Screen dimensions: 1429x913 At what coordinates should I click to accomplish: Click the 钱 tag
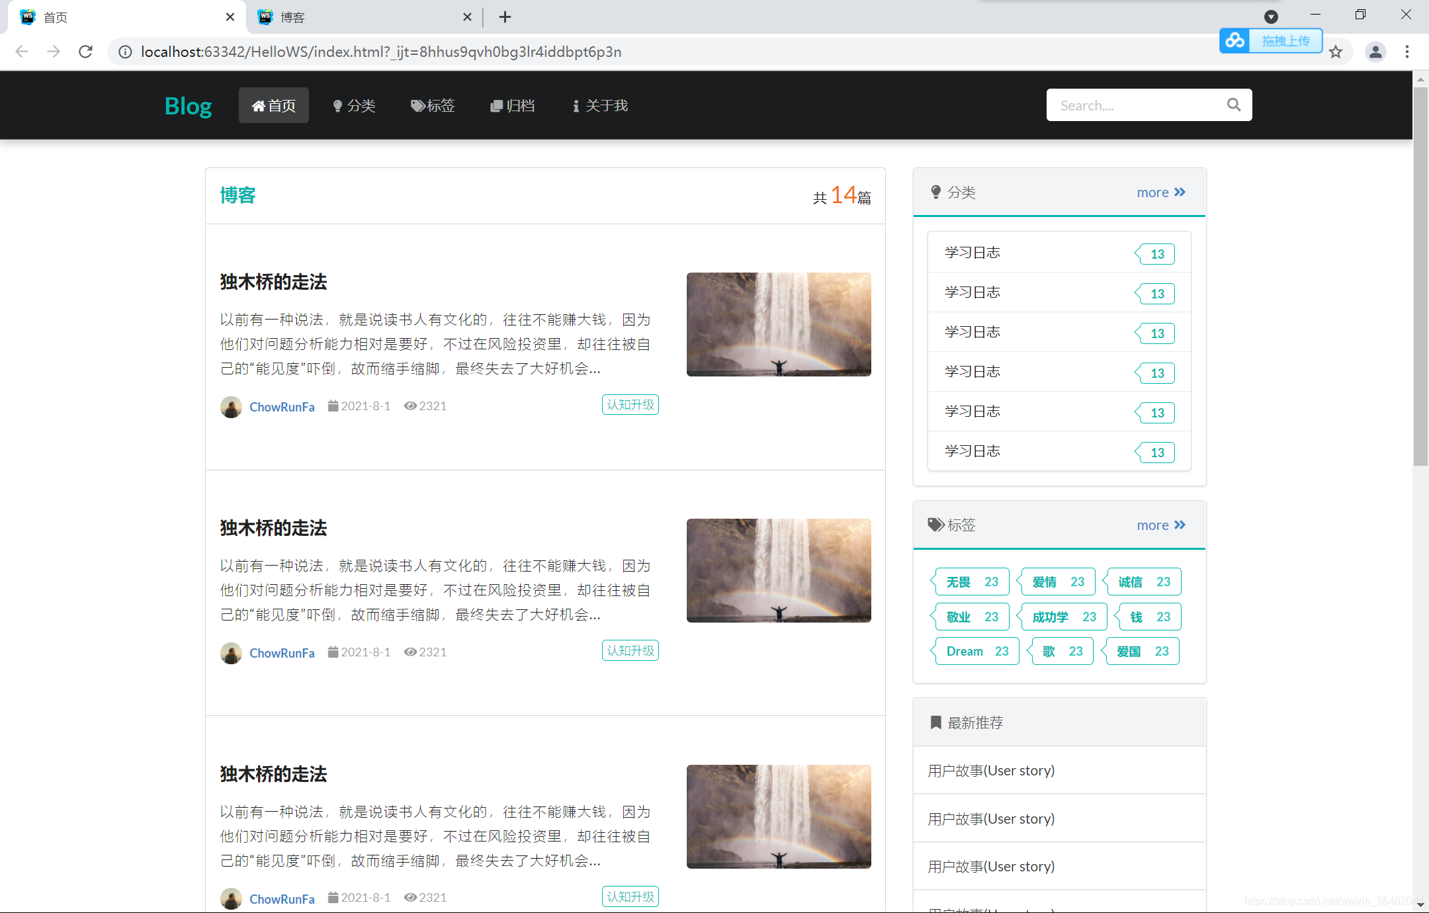(1148, 617)
